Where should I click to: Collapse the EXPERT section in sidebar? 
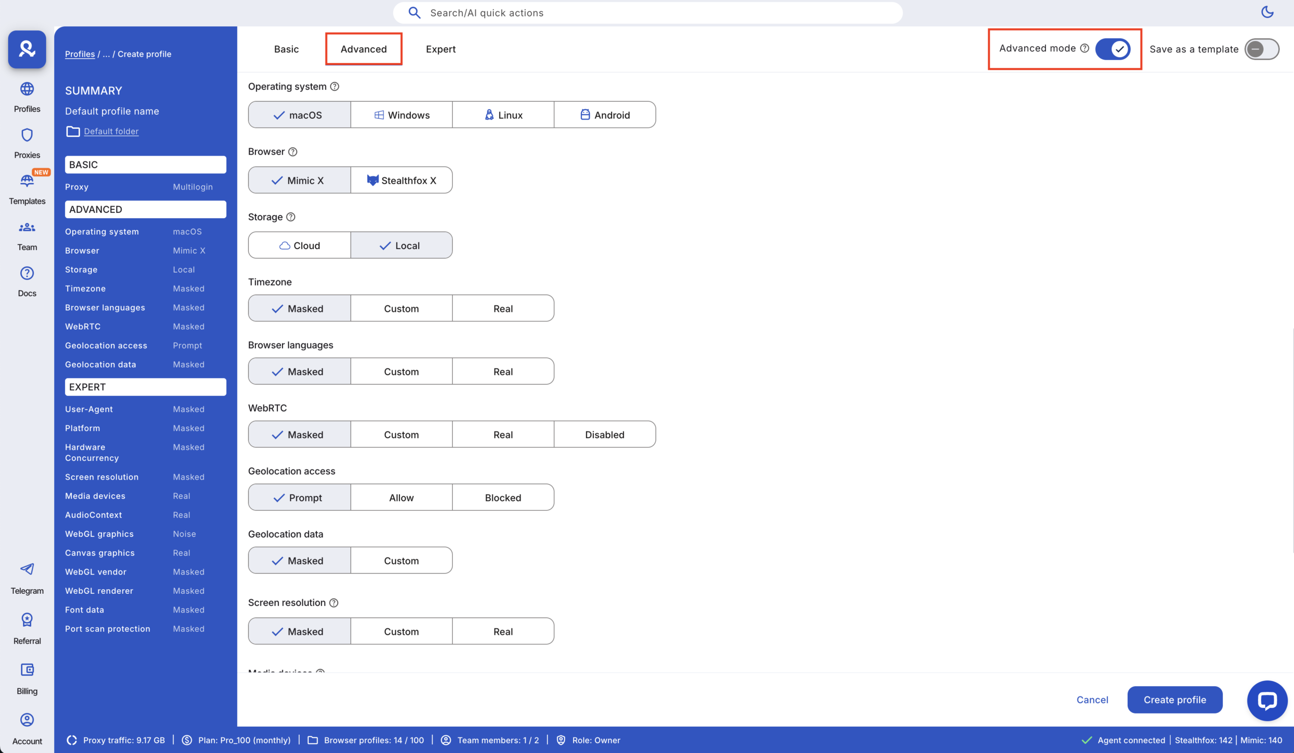click(x=145, y=387)
